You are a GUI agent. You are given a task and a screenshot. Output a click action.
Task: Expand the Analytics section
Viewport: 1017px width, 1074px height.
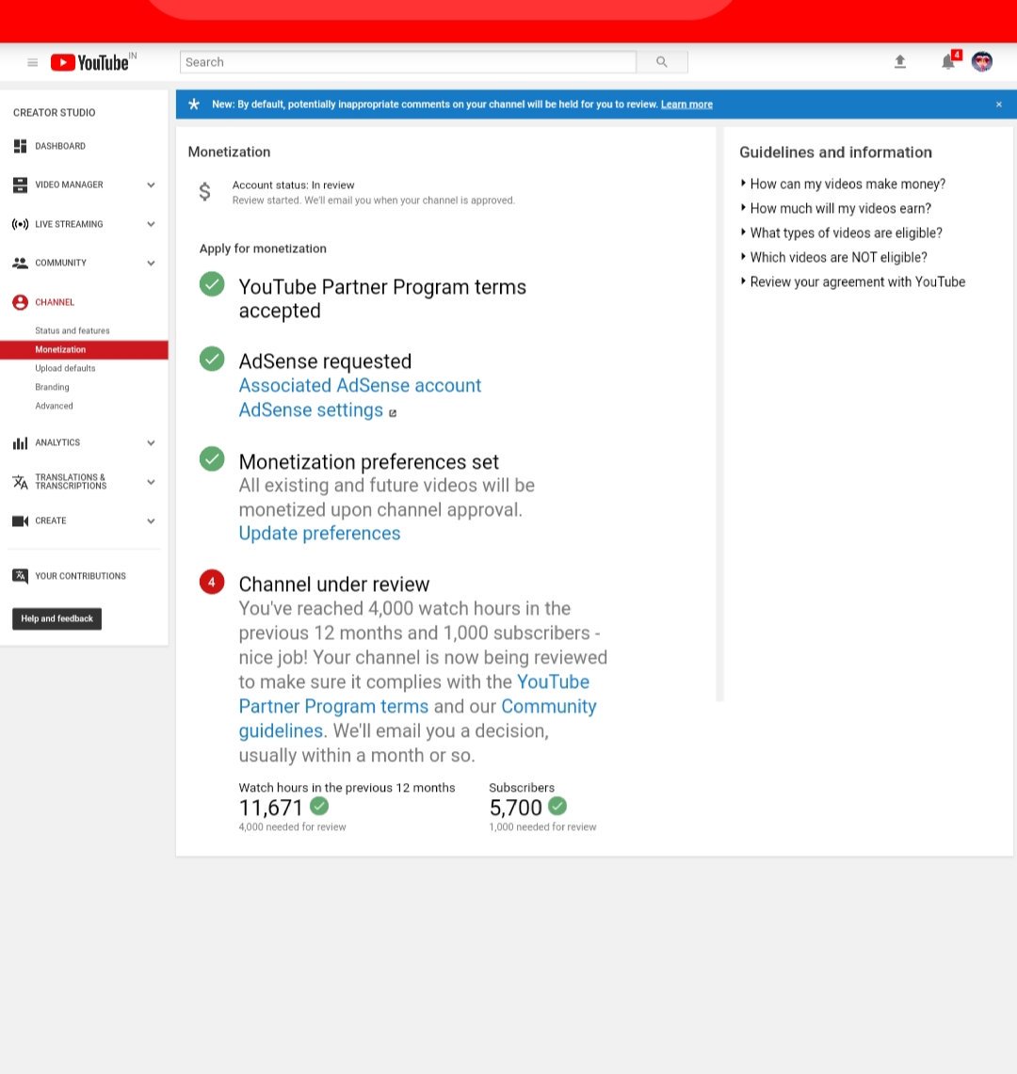point(151,443)
